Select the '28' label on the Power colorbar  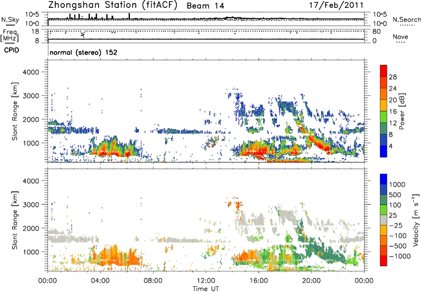[x=393, y=77]
